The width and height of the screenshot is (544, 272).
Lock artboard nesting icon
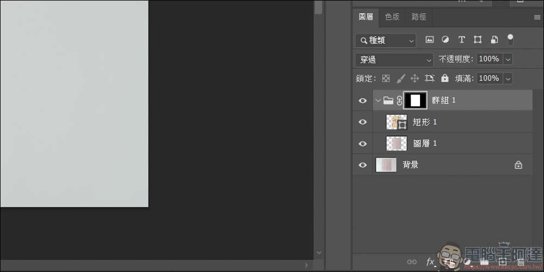[430, 79]
